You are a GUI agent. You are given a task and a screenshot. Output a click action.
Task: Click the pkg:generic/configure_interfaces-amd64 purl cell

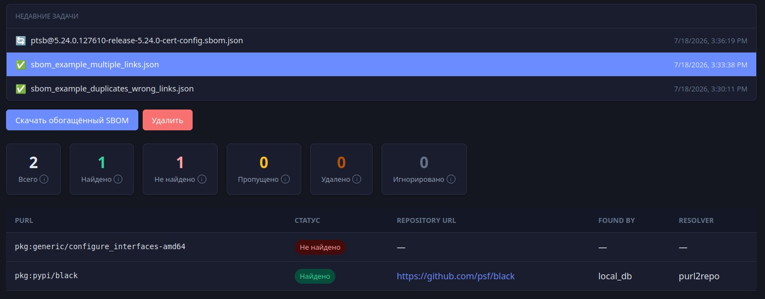pyautogui.click(x=100, y=247)
